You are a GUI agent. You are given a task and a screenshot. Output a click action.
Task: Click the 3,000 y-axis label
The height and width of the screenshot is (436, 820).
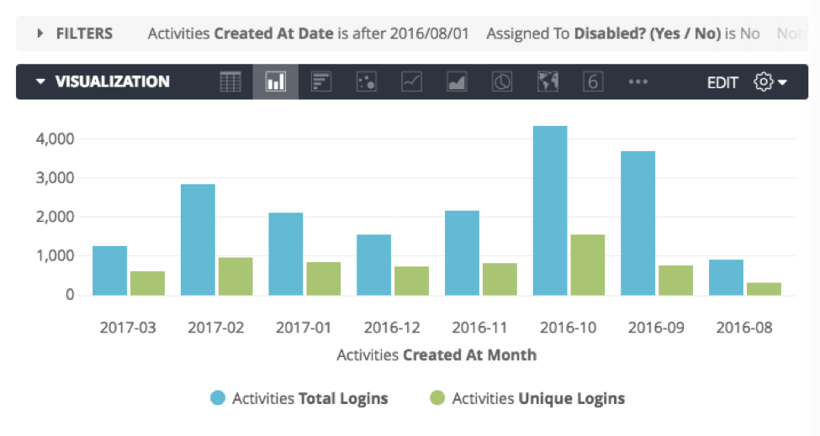(x=55, y=178)
